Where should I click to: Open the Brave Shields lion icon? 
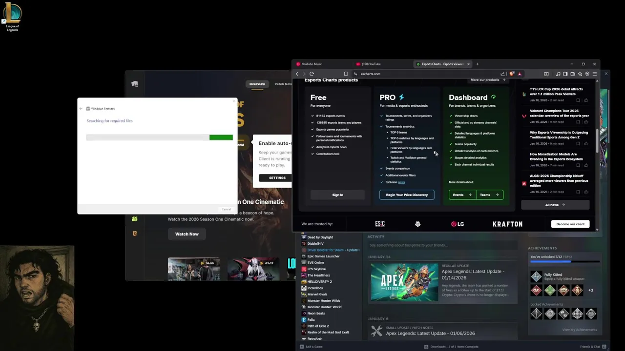[x=511, y=74]
